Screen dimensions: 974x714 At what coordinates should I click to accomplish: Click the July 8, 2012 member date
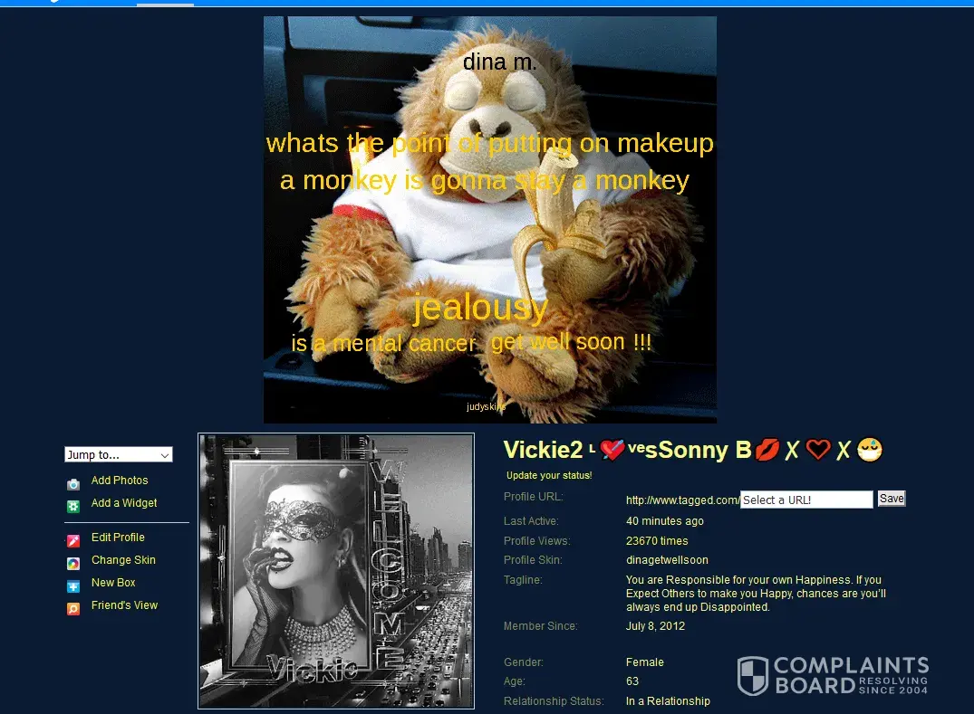[655, 626]
